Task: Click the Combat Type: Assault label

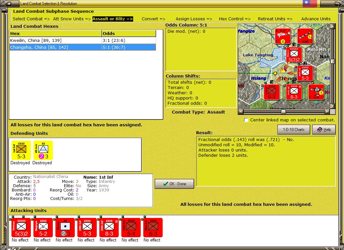Action: 198,112
